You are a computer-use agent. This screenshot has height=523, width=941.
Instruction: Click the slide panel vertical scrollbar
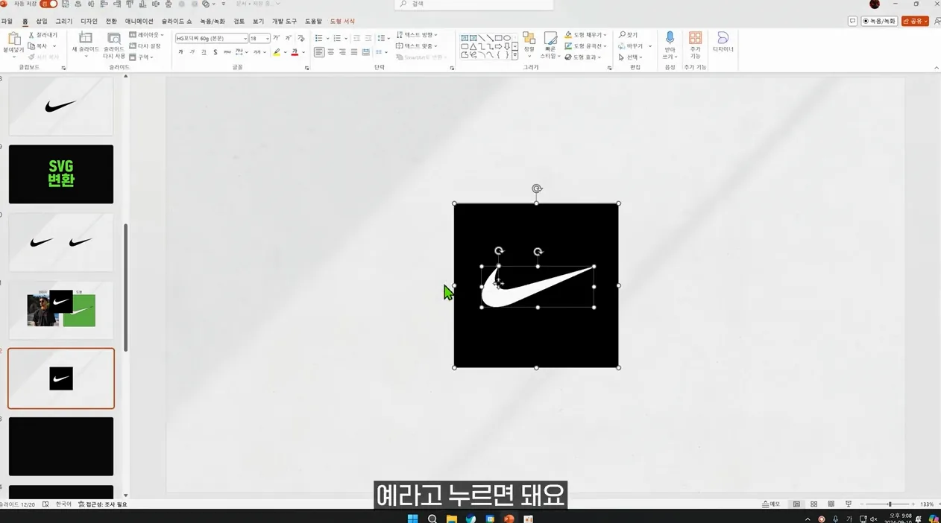tap(125, 287)
